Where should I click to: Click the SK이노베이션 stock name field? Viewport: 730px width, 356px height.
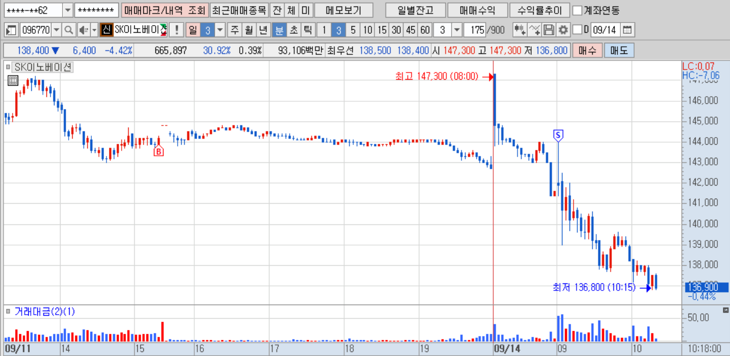click(x=140, y=30)
